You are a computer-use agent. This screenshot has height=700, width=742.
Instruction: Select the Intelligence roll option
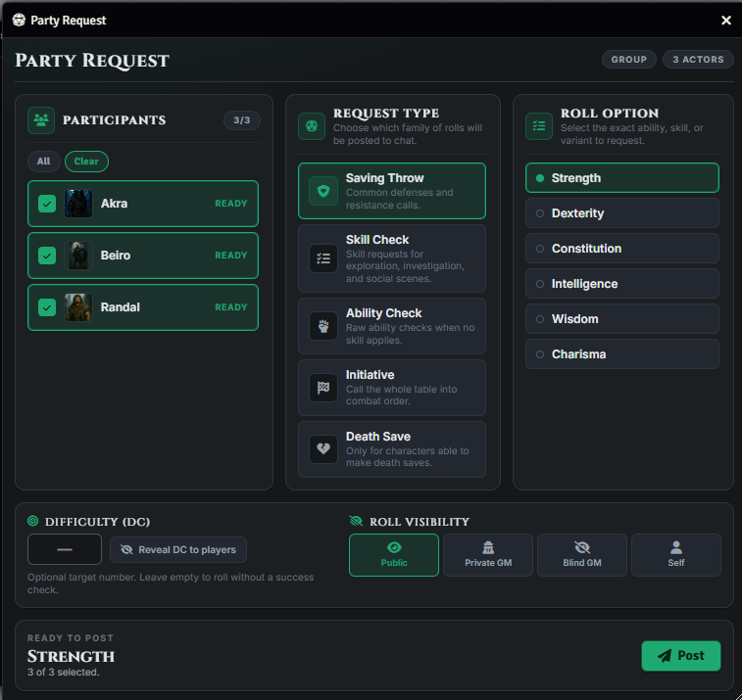click(x=622, y=284)
